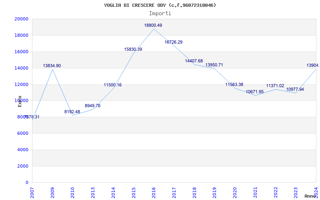Click the y-axis value 6000
Image resolution: width=320 pixels, height=200 pixels.
click(x=23, y=133)
